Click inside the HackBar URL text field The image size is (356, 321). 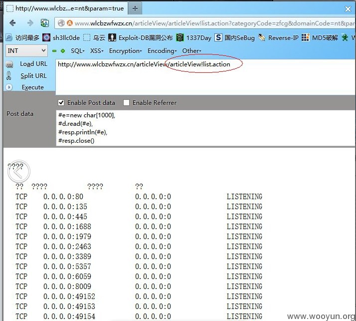pyautogui.click(x=205, y=77)
